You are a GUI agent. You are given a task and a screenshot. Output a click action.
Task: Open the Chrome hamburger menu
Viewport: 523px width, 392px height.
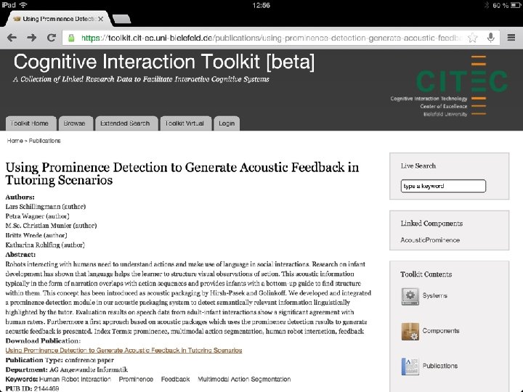pos(511,38)
